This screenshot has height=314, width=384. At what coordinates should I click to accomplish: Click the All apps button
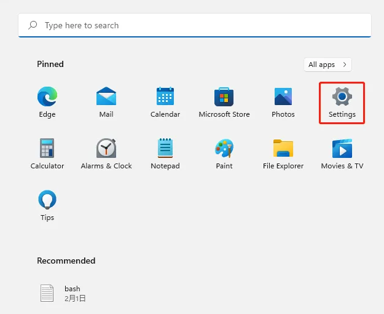(x=327, y=65)
